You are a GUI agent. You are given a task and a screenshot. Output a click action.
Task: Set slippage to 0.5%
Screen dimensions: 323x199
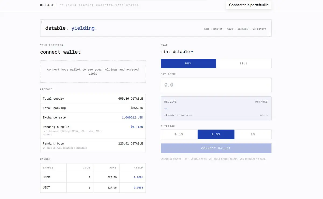(216, 134)
